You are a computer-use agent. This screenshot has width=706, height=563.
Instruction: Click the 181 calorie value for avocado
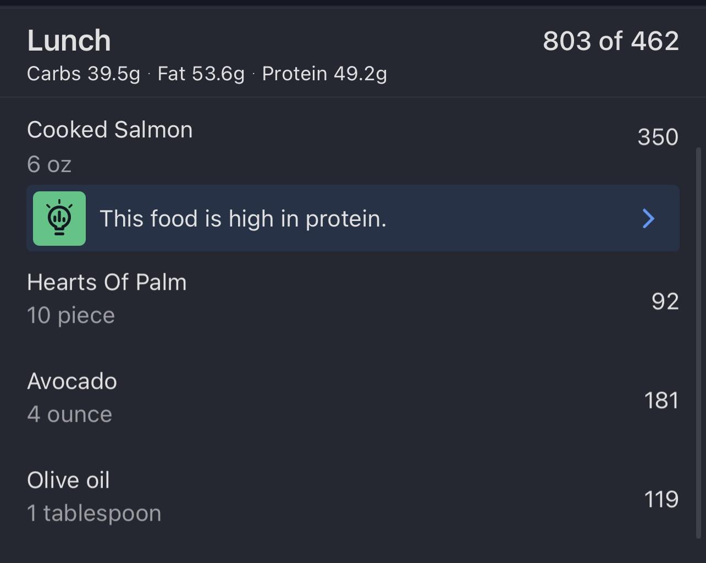coord(661,400)
